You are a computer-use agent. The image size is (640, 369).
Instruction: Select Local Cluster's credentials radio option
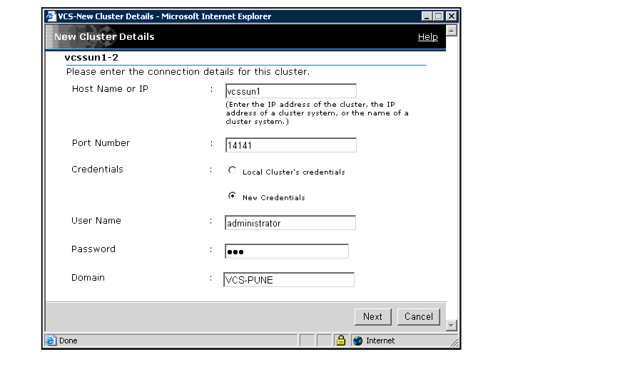click(x=232, y=171)
